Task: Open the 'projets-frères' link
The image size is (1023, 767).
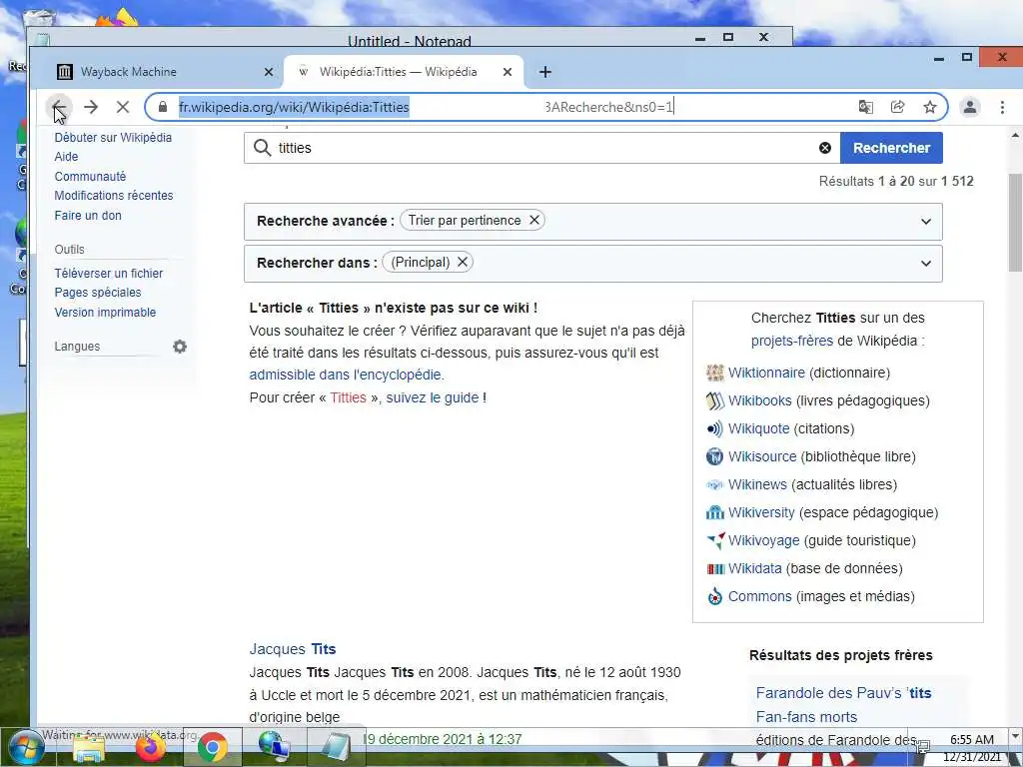Action: pos(791,341)
